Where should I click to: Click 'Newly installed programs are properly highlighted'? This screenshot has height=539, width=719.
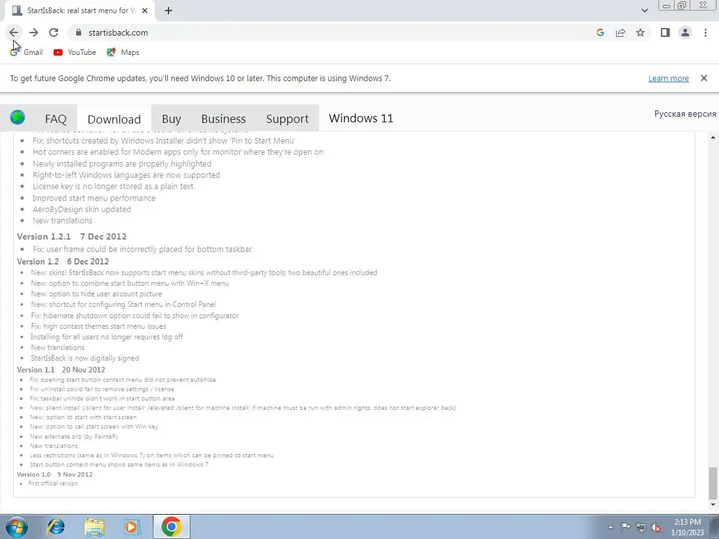pyautogui.click(x=122, y=163)
